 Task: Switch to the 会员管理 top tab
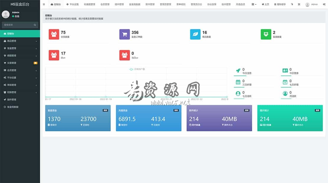[x=105, y=4]
